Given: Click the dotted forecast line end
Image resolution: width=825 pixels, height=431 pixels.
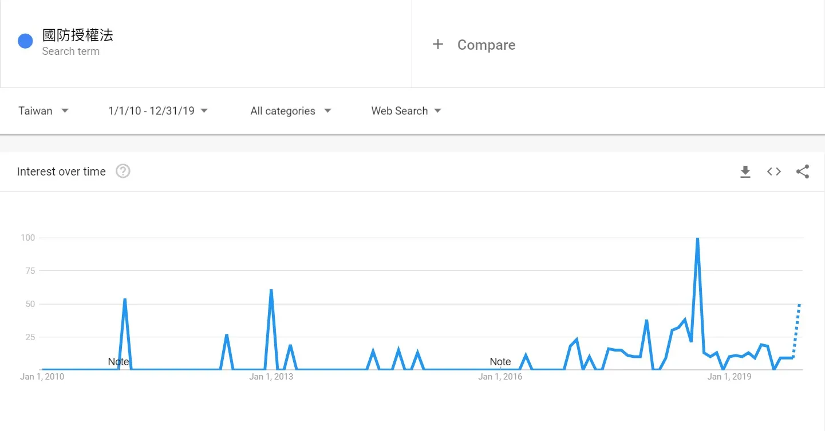Looking at the screenshot, I should pyautogui.click(x=799, y=305).
